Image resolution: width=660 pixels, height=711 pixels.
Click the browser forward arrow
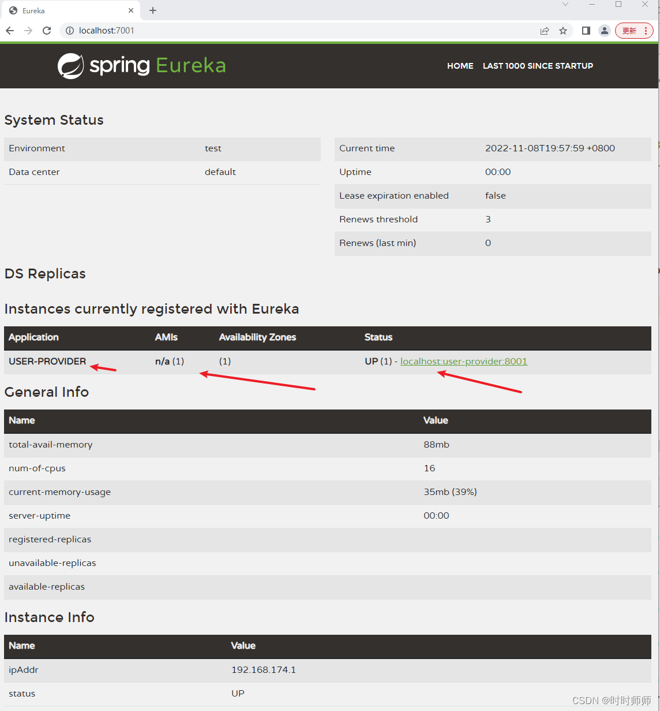[28, 31]
